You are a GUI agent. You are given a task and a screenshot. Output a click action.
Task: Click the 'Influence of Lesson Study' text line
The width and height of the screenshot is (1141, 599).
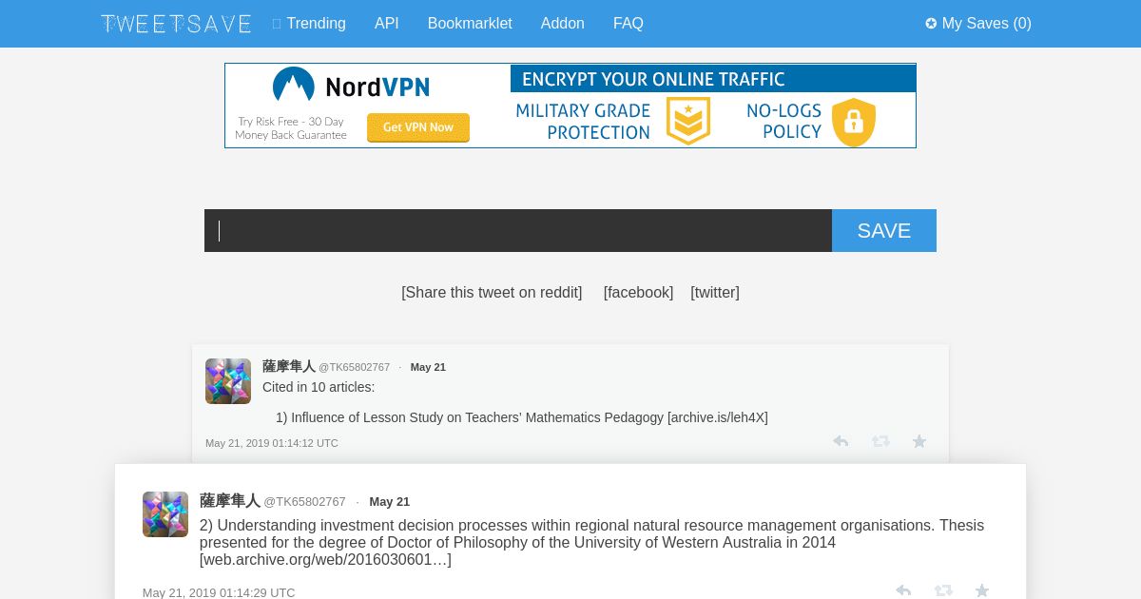[522, 417]
